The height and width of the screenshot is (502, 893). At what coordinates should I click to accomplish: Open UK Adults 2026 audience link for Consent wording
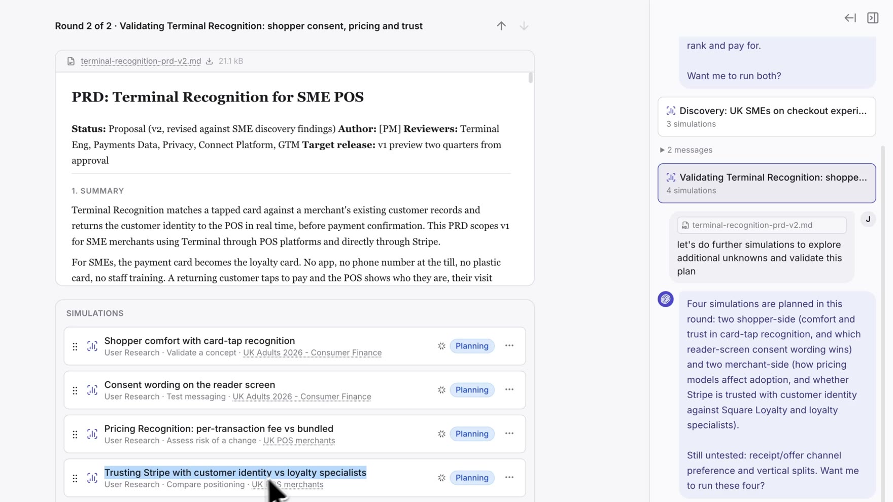pos(301,397)
